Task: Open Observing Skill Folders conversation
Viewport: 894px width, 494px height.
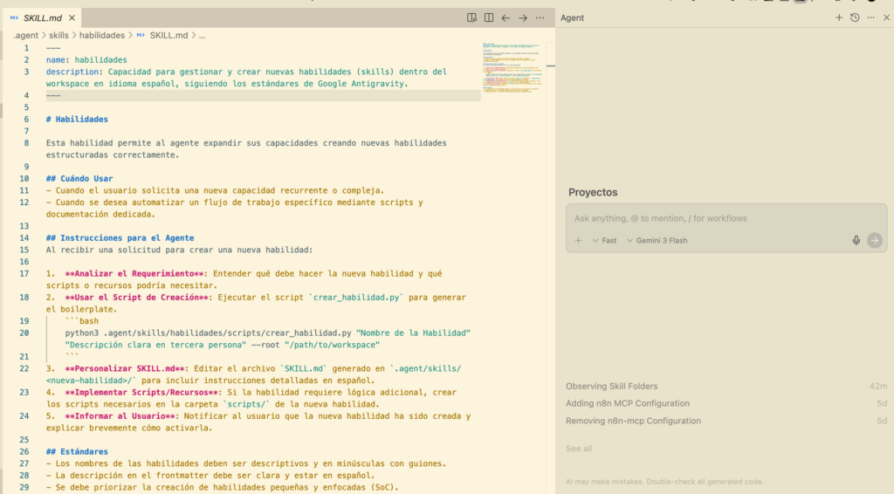Action: click(611, 386)
